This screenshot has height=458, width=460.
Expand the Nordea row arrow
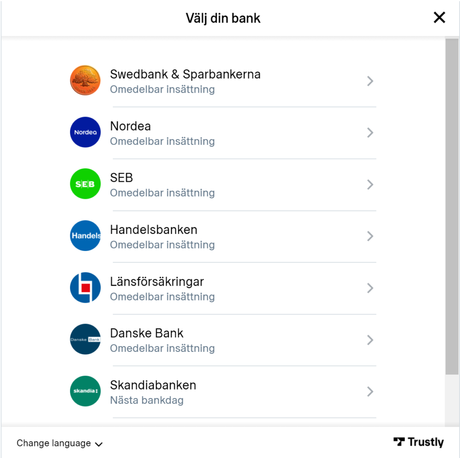(370, 133)
